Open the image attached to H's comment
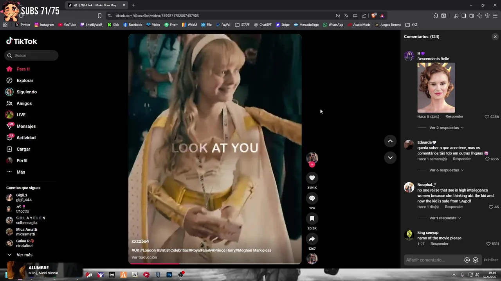 click(x=436, y=87)
